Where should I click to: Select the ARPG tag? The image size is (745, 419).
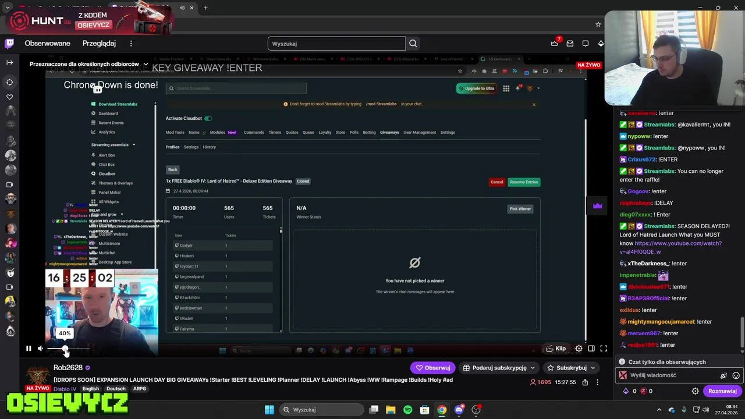[140, 389]
